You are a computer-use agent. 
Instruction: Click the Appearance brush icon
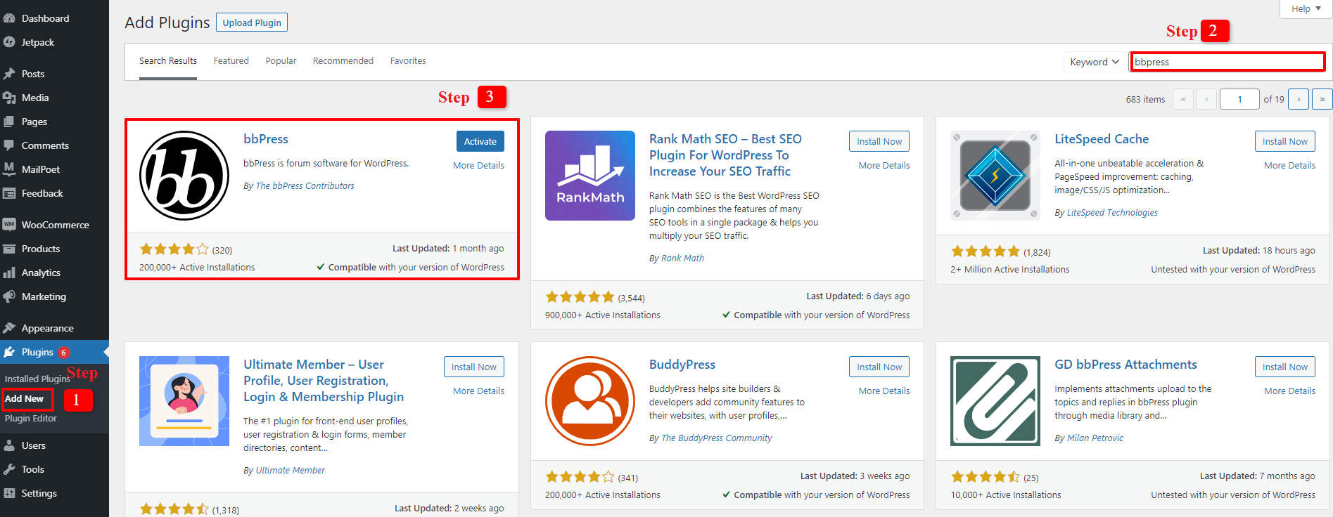click(9, 328)
